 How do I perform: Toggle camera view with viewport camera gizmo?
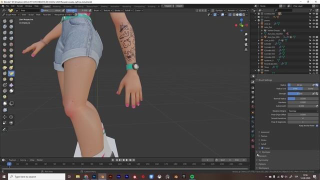coord(246,44)
